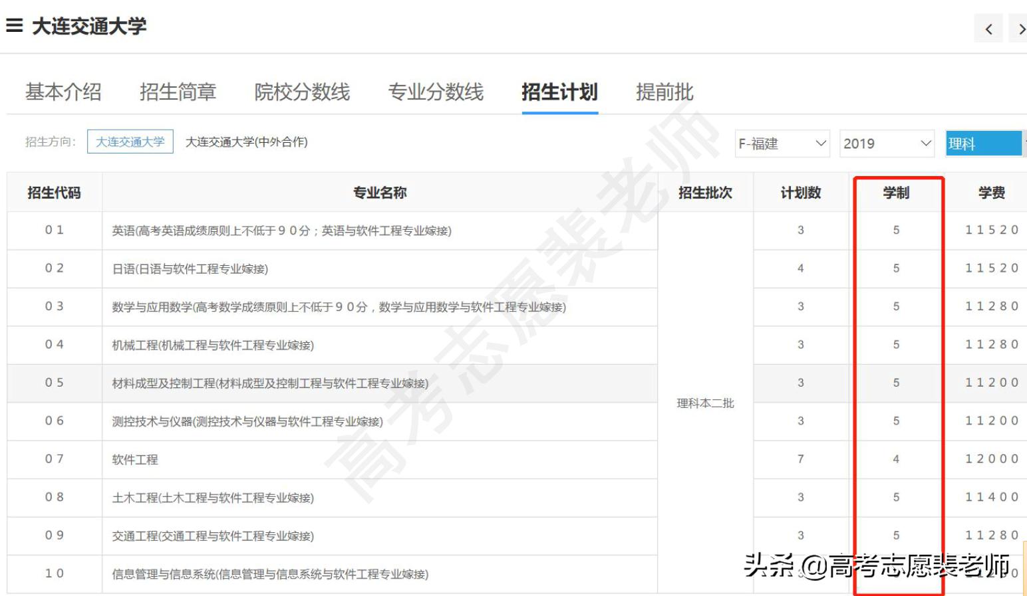Viewport: 1027px width, 596px height.
Task: Select 大连交通大学(中外合作) option
Action: (246, 142)
